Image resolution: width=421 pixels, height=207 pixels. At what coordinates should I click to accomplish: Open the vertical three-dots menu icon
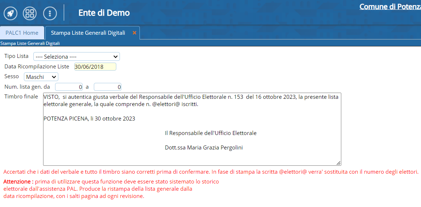point(50,13)
